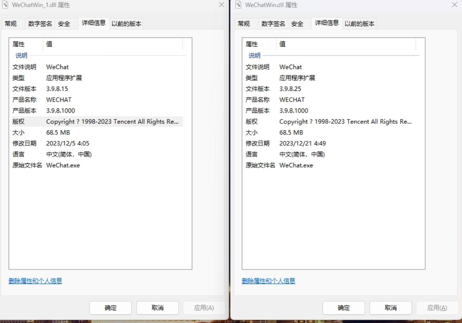Click 取消 button in WeChatWin.dll window
The height and width of the screenshot is (323, 462).
click(x=391, y=308)
